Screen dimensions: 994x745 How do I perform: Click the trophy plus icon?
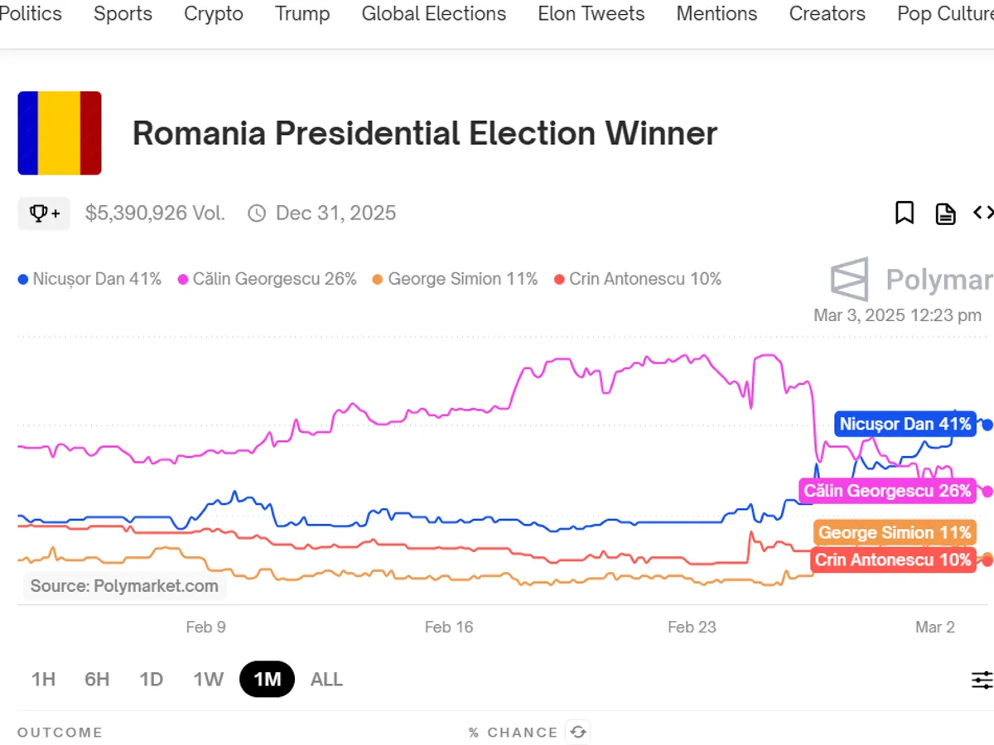44,214
